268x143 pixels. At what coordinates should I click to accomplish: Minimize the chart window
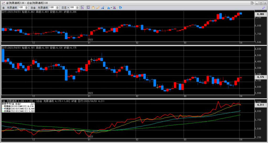pos(257,3)
